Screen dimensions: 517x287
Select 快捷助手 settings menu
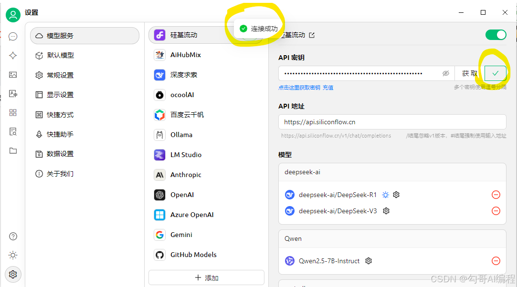click(x=85, y=134)
